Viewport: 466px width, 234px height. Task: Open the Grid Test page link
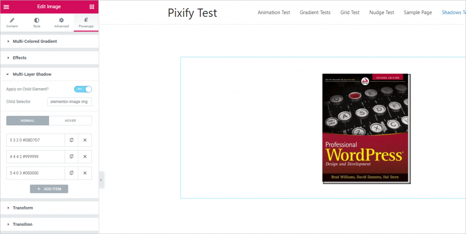point(350,12)
